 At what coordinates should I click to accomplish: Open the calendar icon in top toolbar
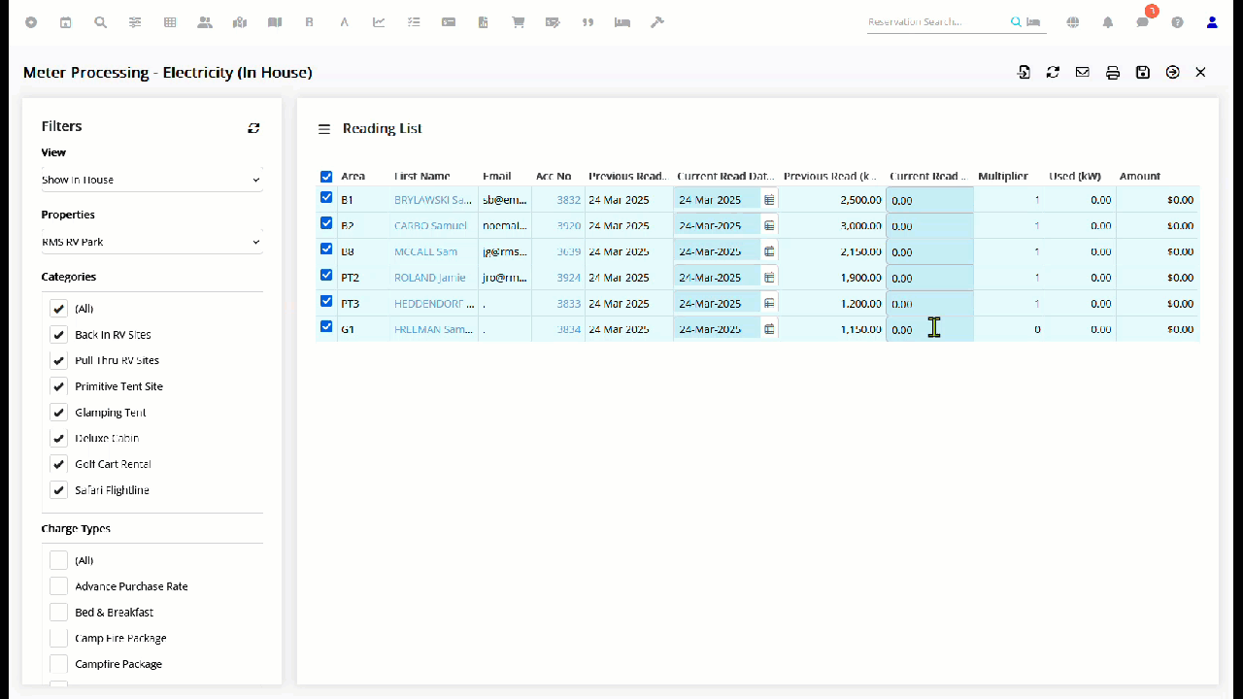point(66,22)
